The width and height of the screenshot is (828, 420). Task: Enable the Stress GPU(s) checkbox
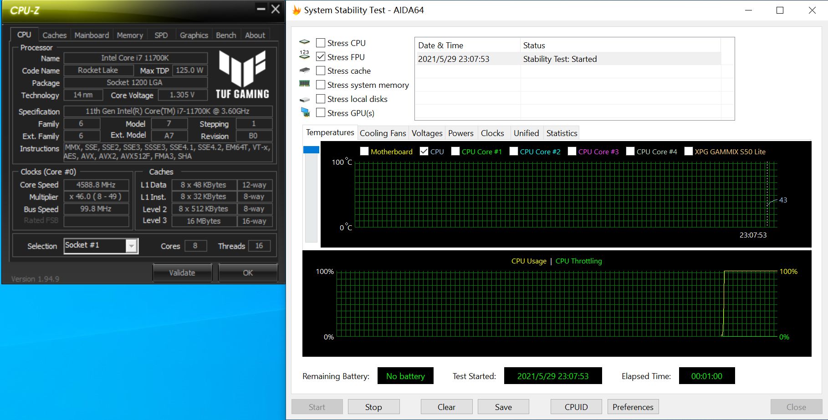pos(321,112)
